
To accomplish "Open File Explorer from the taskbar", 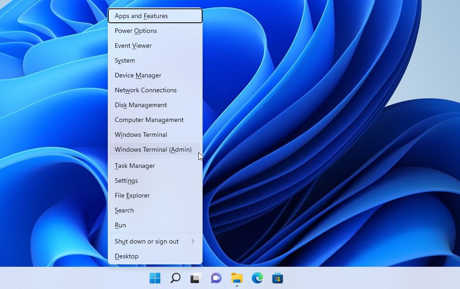I will click(237, 278).
